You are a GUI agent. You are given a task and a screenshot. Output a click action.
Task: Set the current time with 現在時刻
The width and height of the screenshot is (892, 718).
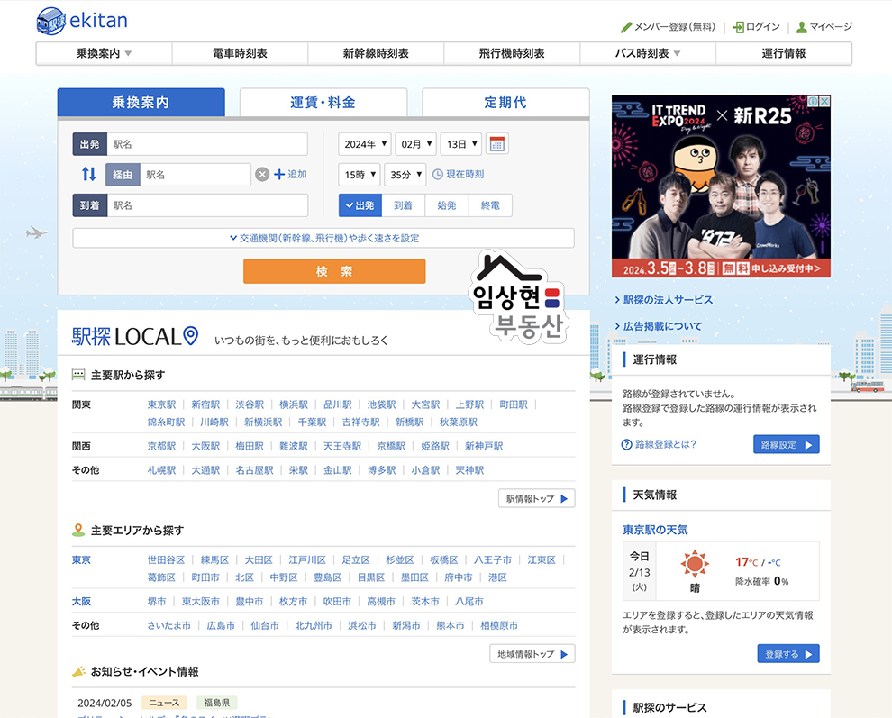pos(459,174)
